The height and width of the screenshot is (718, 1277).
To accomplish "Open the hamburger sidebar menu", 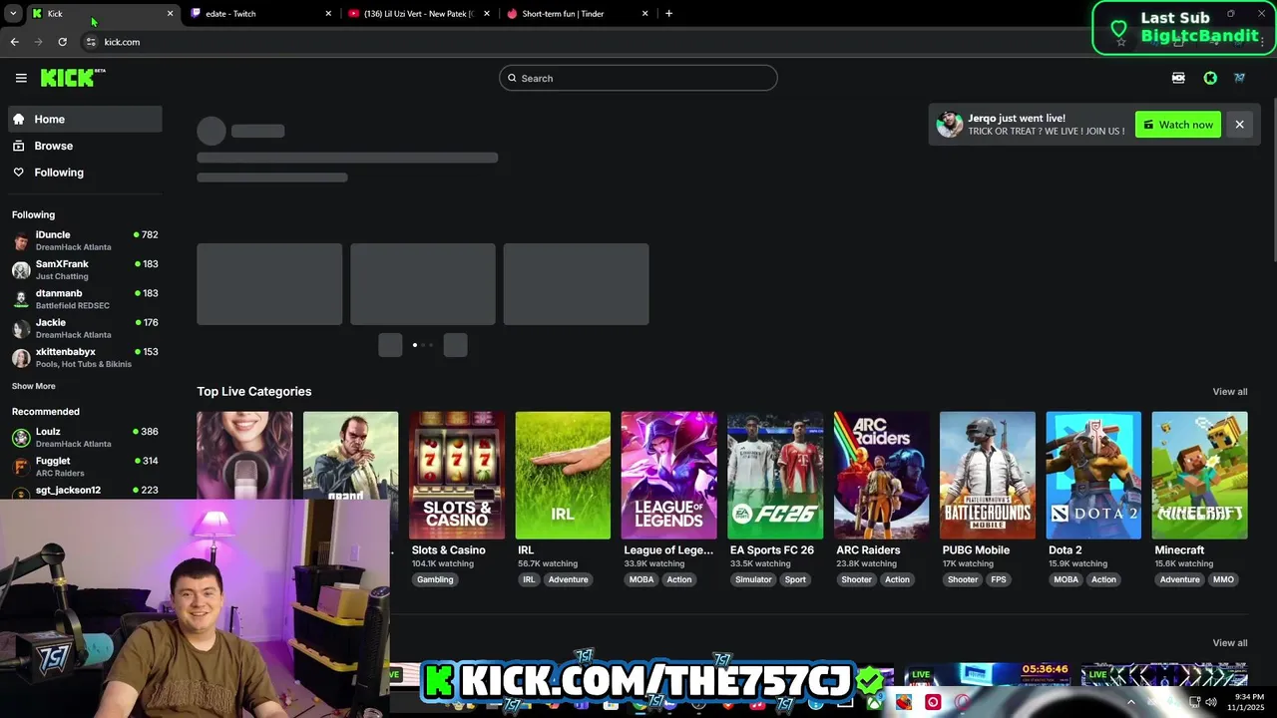I will pyautogui.click(x=21, y=78).
